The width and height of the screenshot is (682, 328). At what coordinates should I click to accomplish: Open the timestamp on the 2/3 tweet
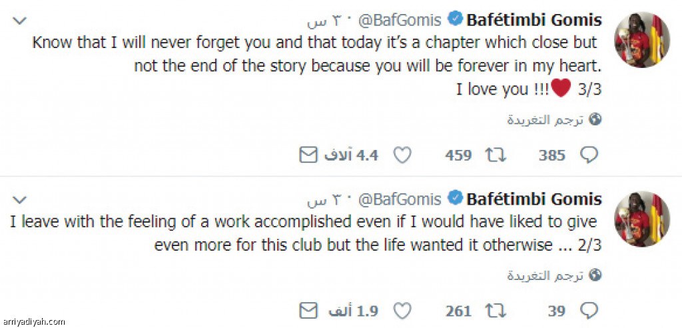[326, 199]
